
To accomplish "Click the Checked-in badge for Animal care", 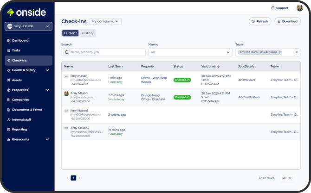I will click(182, 80).
